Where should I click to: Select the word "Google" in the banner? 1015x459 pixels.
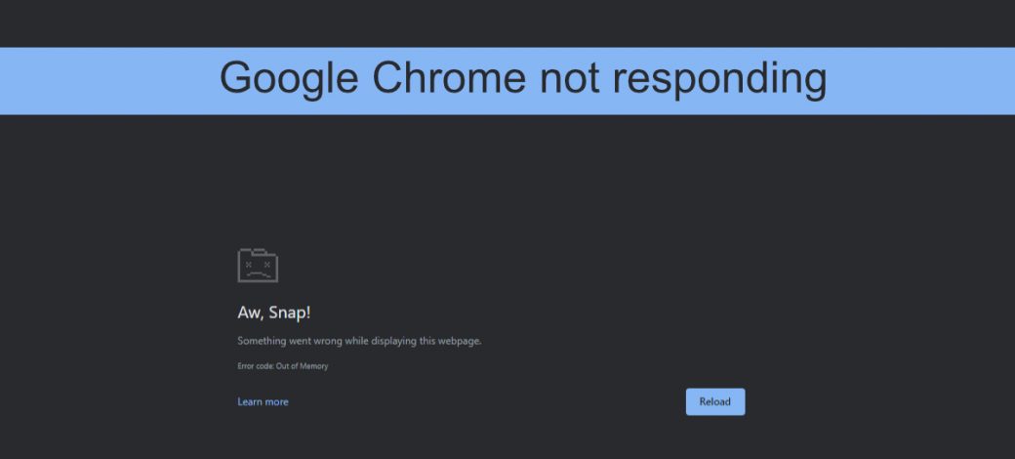click(x=288, y=78)
